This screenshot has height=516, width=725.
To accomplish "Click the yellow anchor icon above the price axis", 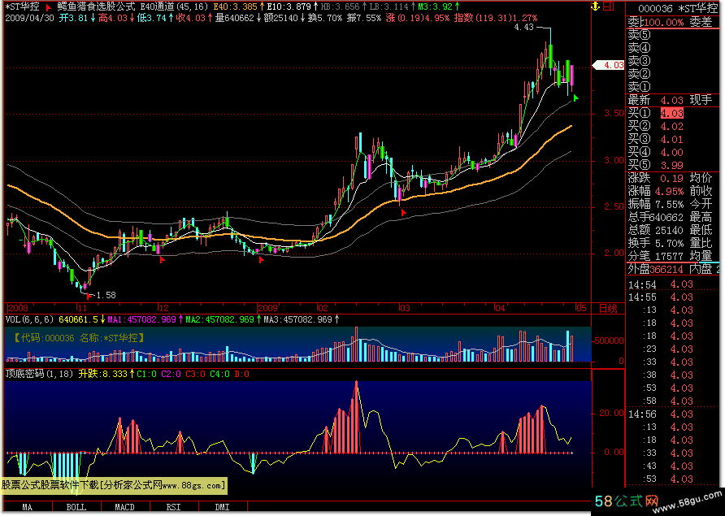I will [x=596, y=7].
